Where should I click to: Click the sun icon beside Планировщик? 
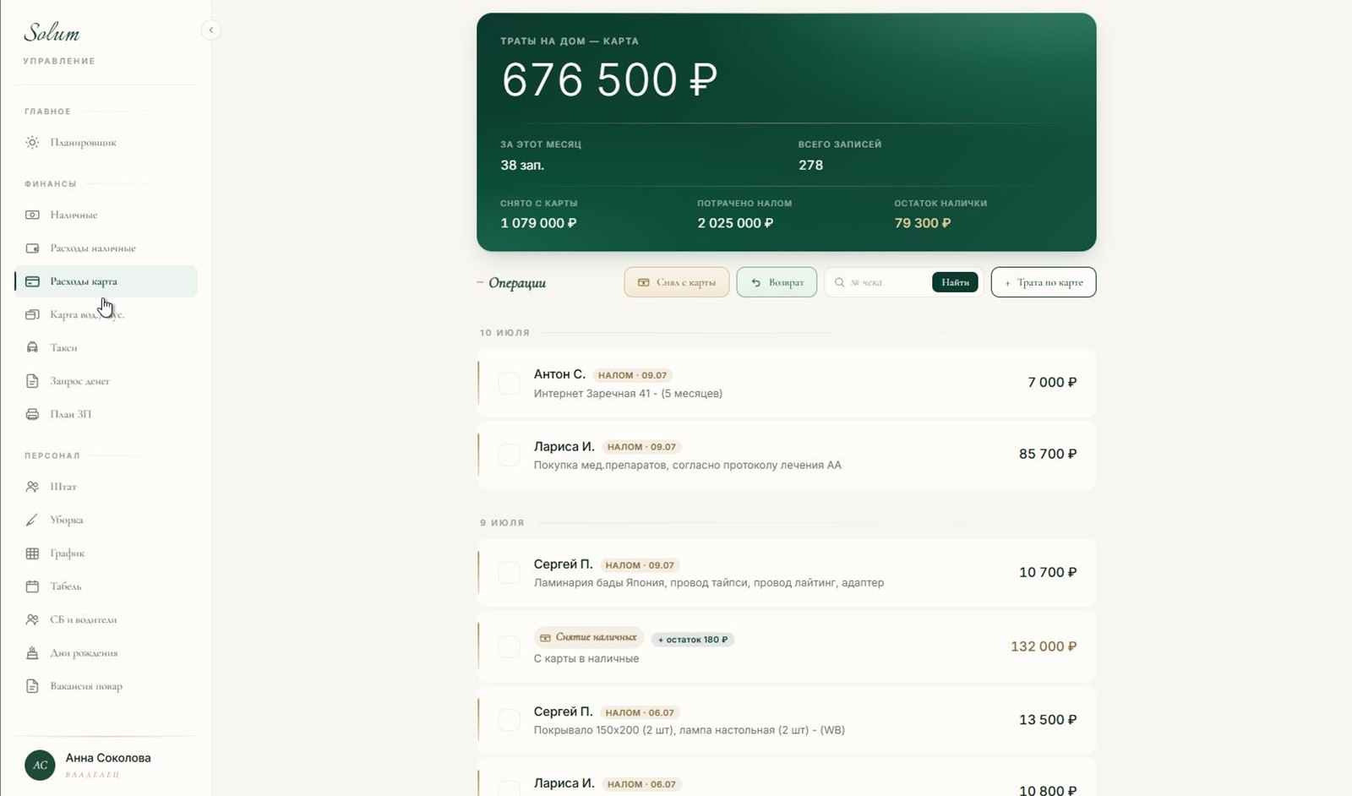pyautogui.click(x=32, y=143)
